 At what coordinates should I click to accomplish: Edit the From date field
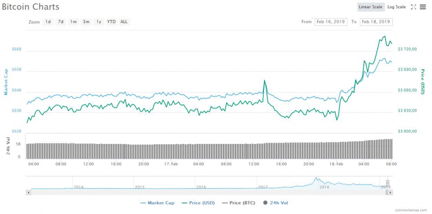[331, 22]
